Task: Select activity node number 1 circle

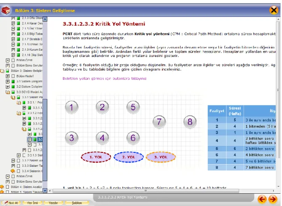Action: coord(72,107)
